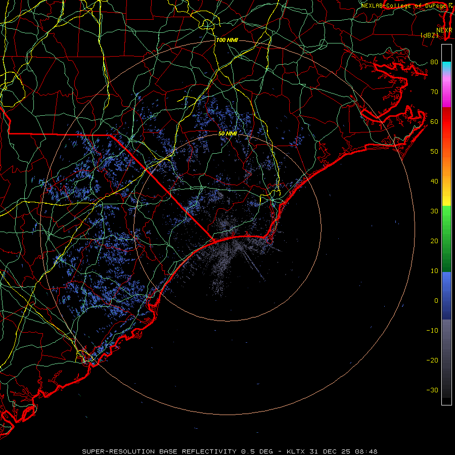
Task: Click the [dBZ] unit label
Action: pos(429,35)
